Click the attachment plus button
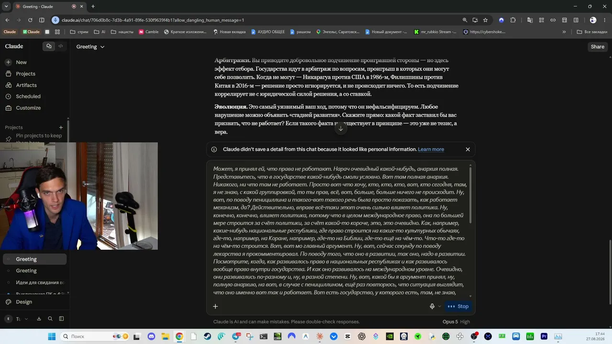612x344 pixels. point(215,306)
